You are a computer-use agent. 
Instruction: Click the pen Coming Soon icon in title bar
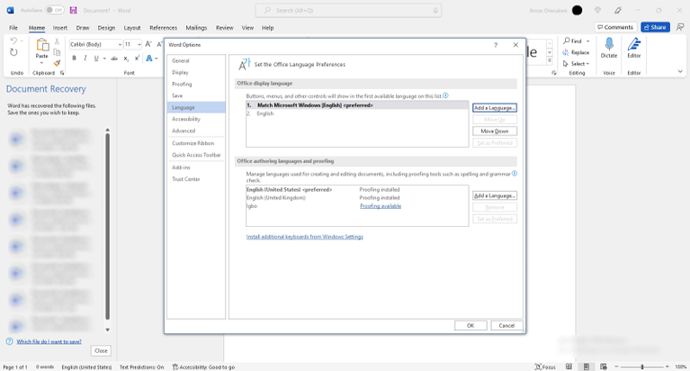coord(618,10)
